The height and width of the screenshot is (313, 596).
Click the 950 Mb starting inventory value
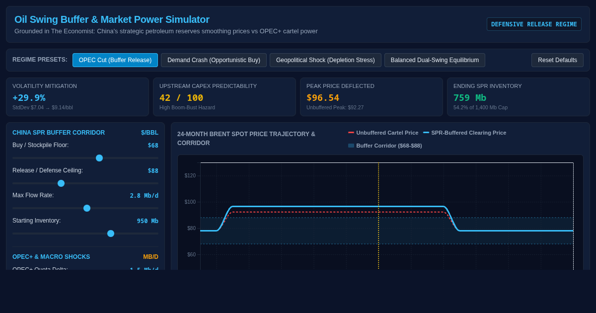[148, 221]
